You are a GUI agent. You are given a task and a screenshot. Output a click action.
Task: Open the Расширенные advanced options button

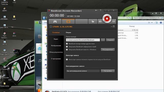[x=108, y=50]
